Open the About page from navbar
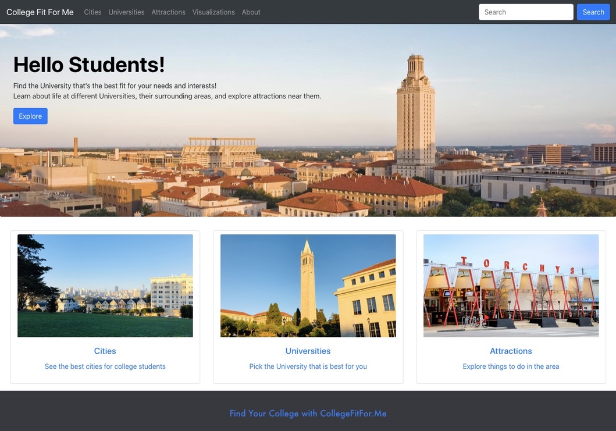 point(251,12)
